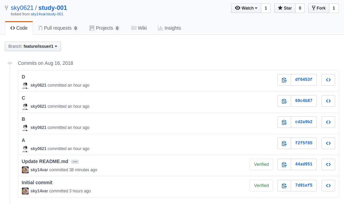Open commit df6453f
344x204 pixels.
point(304,80)
